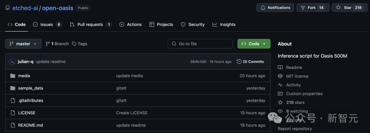
Task: Click the tag icon beside Tags
Action: pyautogui.click(x=74, y=44)
